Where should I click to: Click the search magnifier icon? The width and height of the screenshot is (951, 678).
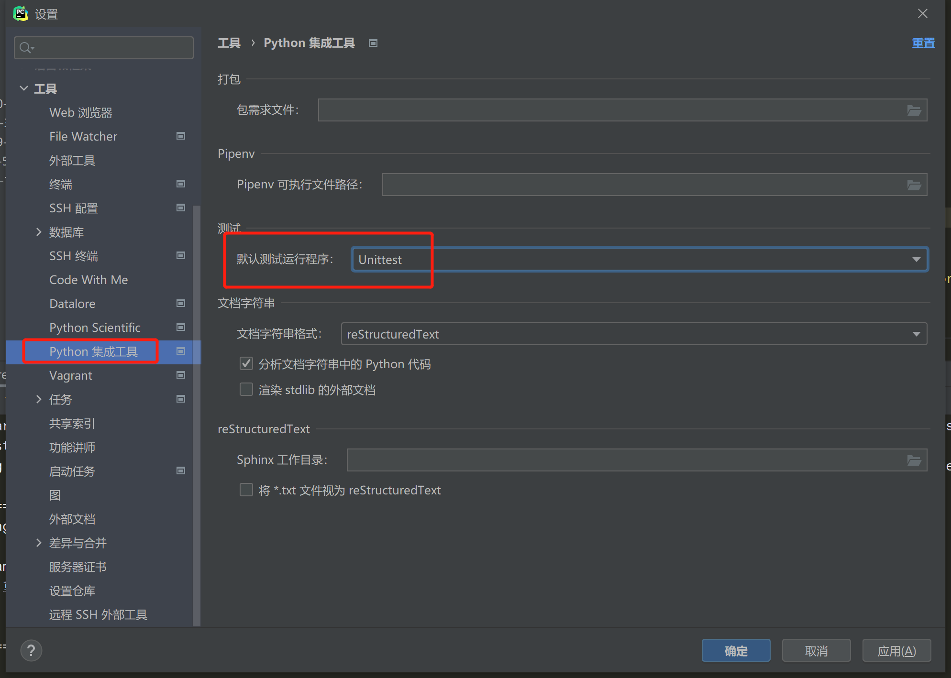coord(26,47)
